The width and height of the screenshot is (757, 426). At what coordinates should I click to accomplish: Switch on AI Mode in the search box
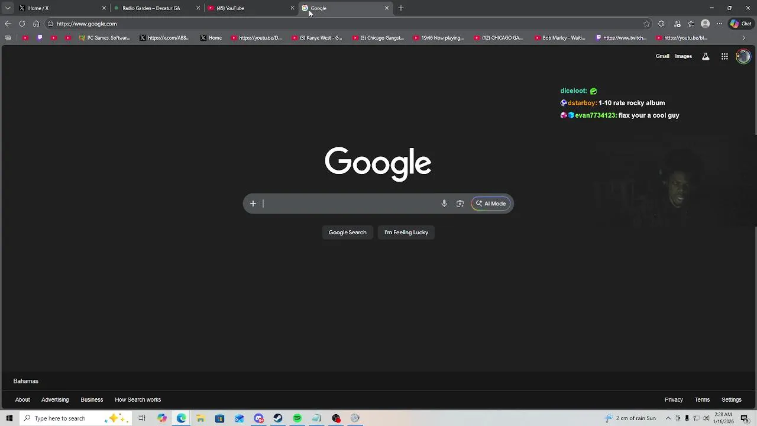click(x=491, y=204)
